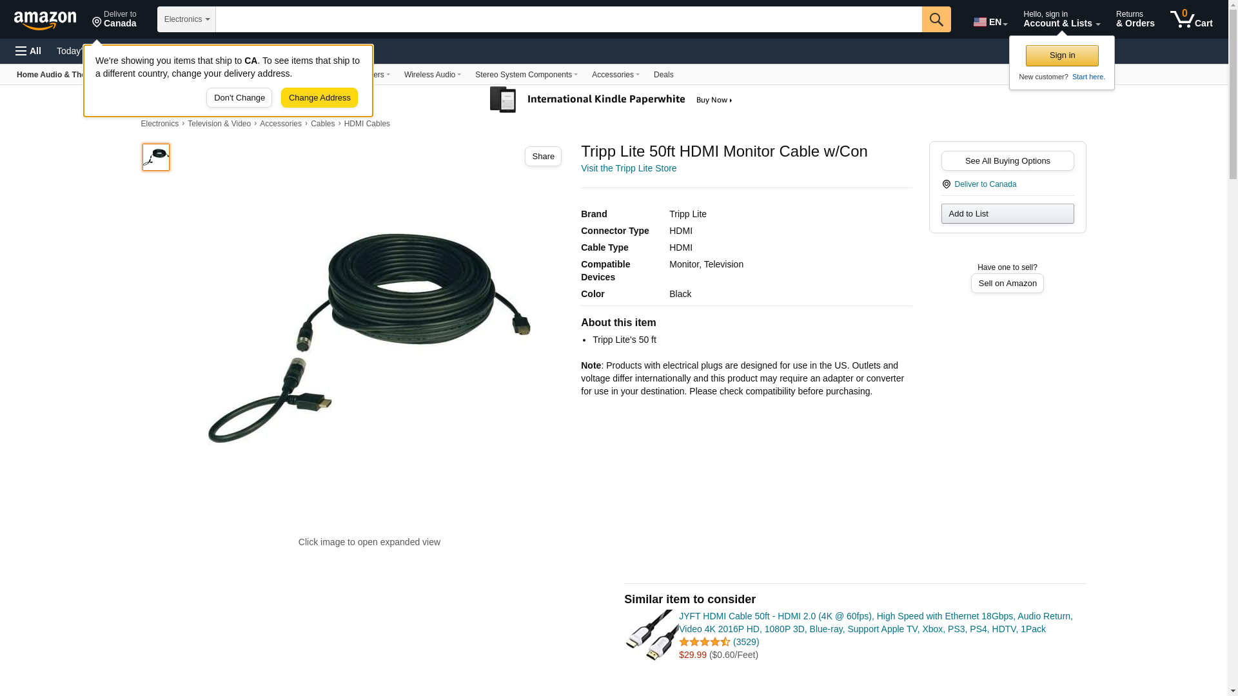Click See All Buying Options

coord(1007,161)
